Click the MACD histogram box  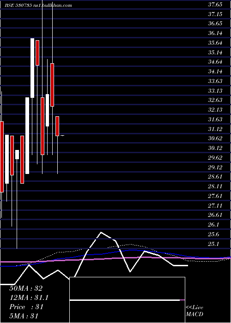coord(127,300)
